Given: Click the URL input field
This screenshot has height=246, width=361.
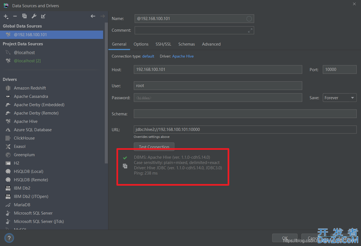Looking at the screenshot, I should 245,130.
